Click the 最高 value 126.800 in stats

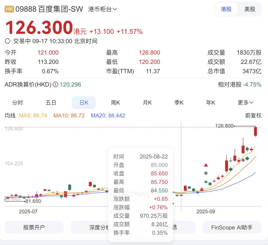tap(149, 53)
